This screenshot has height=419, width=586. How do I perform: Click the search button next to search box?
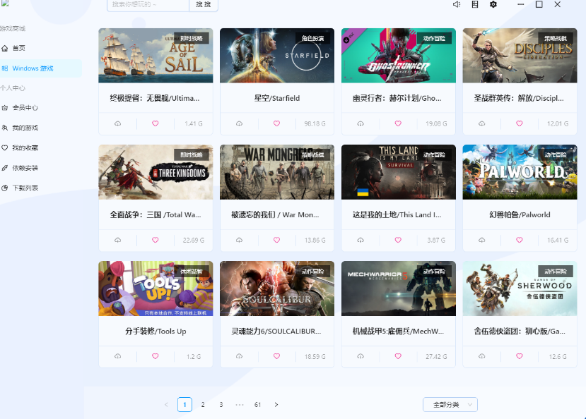click(204, 5)
